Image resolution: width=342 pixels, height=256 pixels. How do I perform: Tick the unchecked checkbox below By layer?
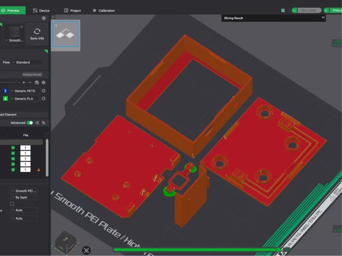pos(12,204)
